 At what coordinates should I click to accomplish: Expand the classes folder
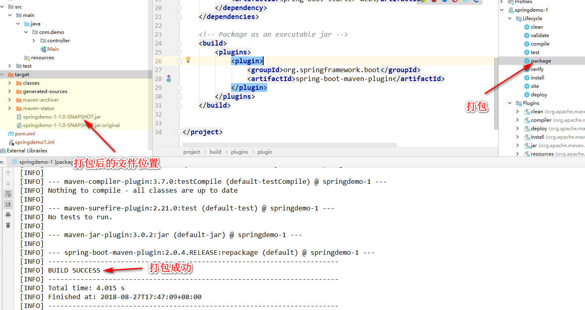pyautogui.click(x=10, y=83)
